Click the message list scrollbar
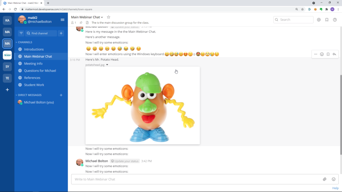Viewport: 342px width, 192px height. pos(341,115)
